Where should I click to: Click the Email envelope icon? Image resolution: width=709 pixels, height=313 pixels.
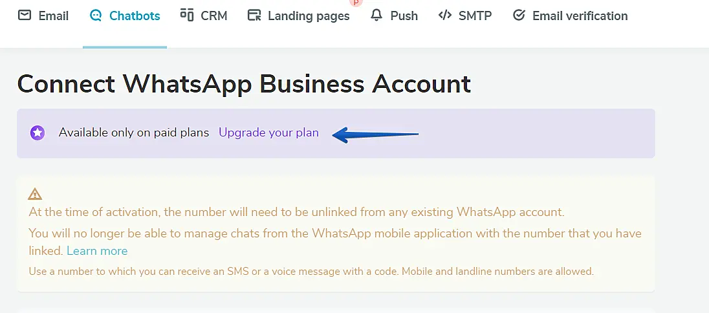[25, 16]
